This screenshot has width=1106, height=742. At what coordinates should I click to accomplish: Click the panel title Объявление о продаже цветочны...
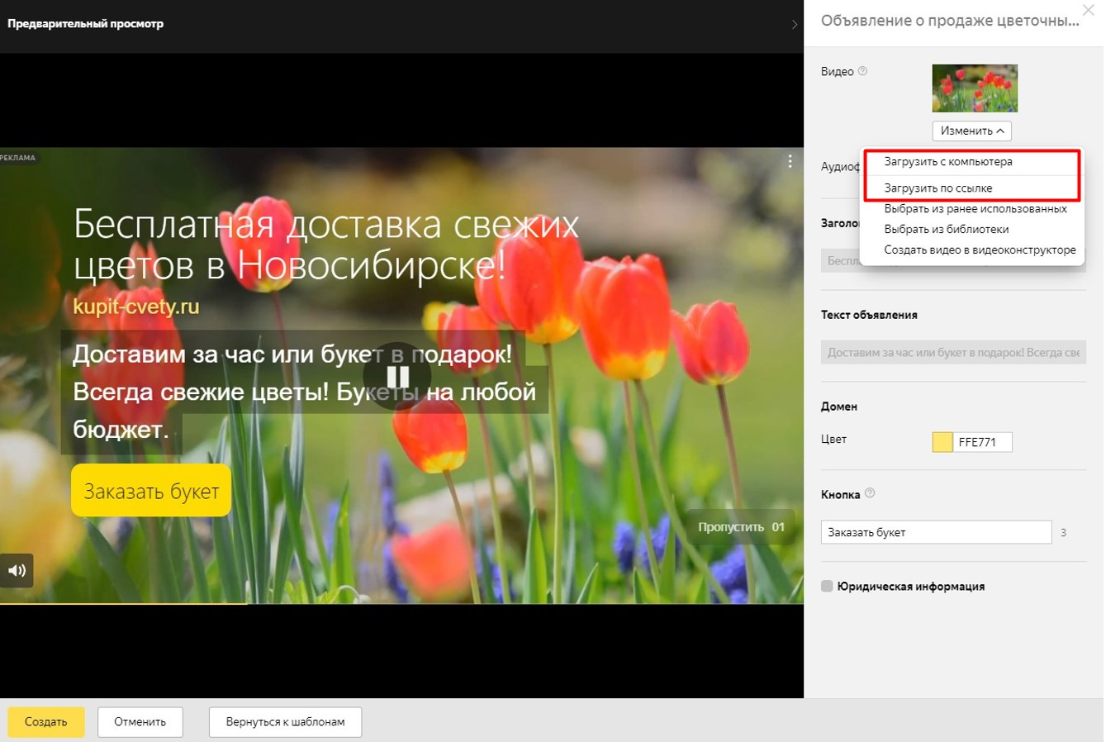[x=950, y=21]
